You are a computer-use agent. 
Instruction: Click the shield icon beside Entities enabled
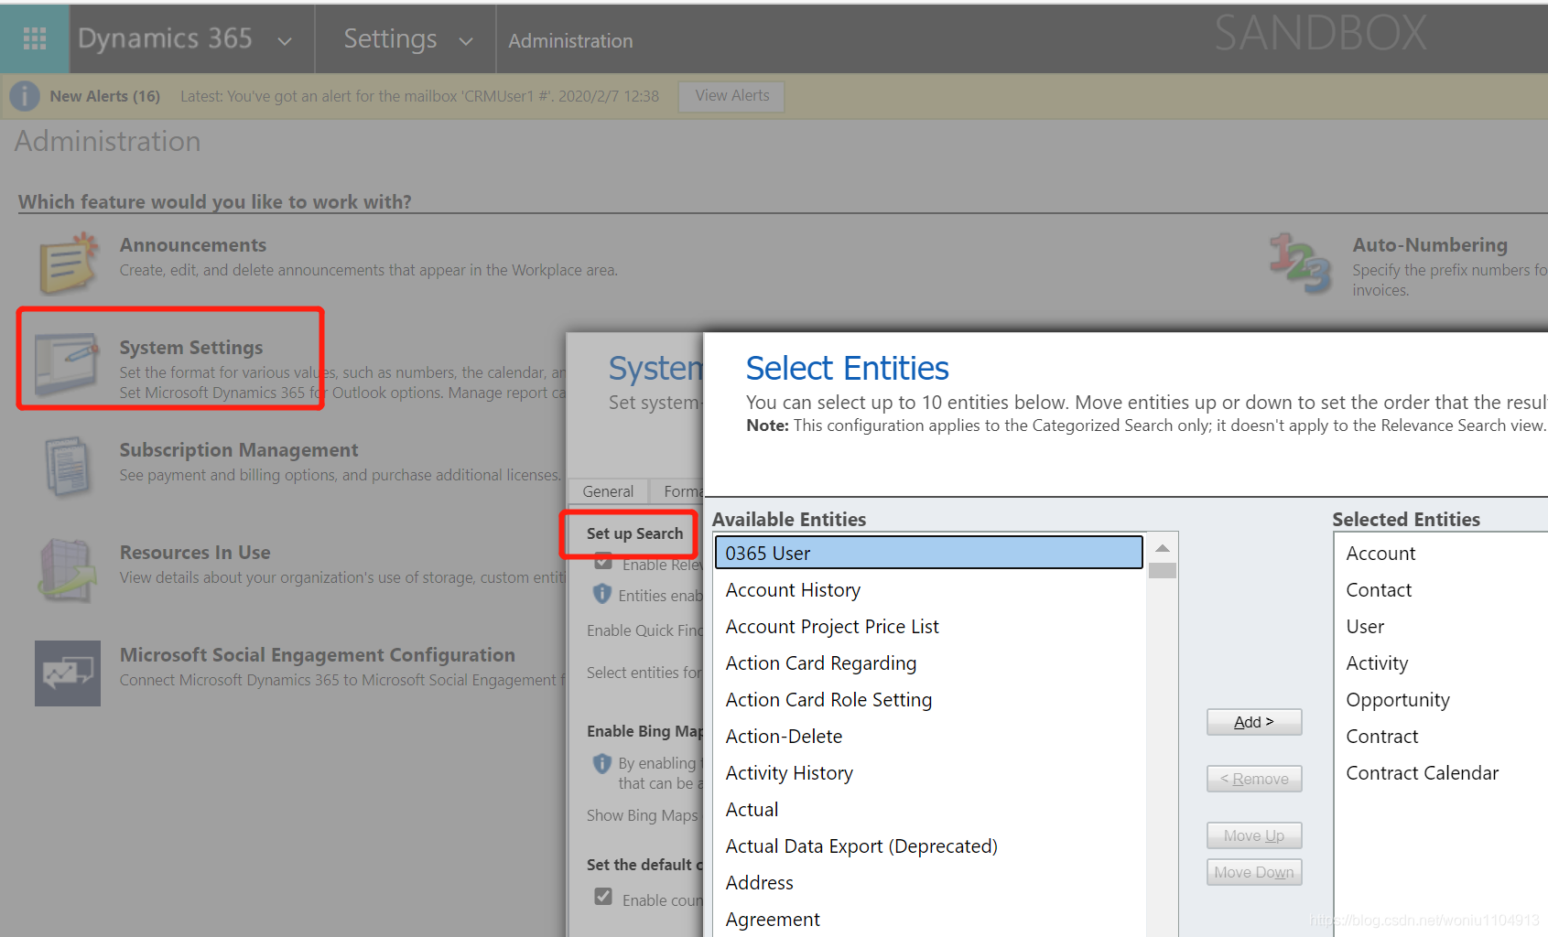pyautogui.click(x=601, y=594)
